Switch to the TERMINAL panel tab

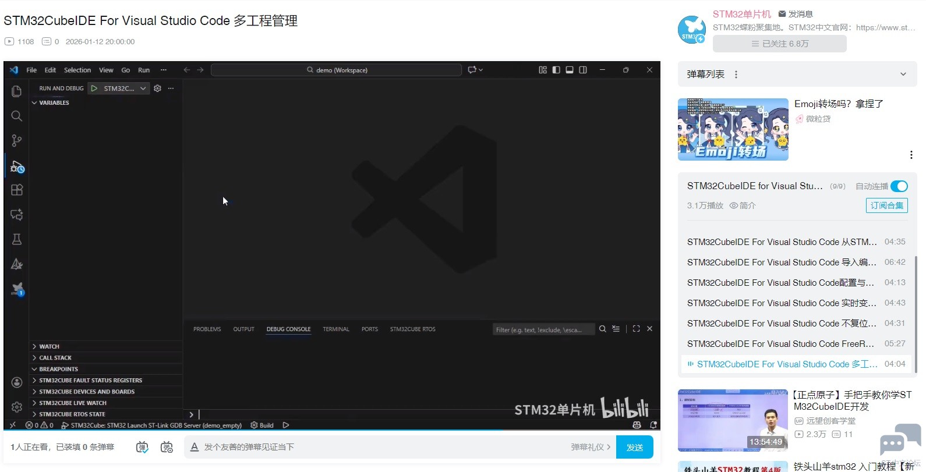(336, 329)
